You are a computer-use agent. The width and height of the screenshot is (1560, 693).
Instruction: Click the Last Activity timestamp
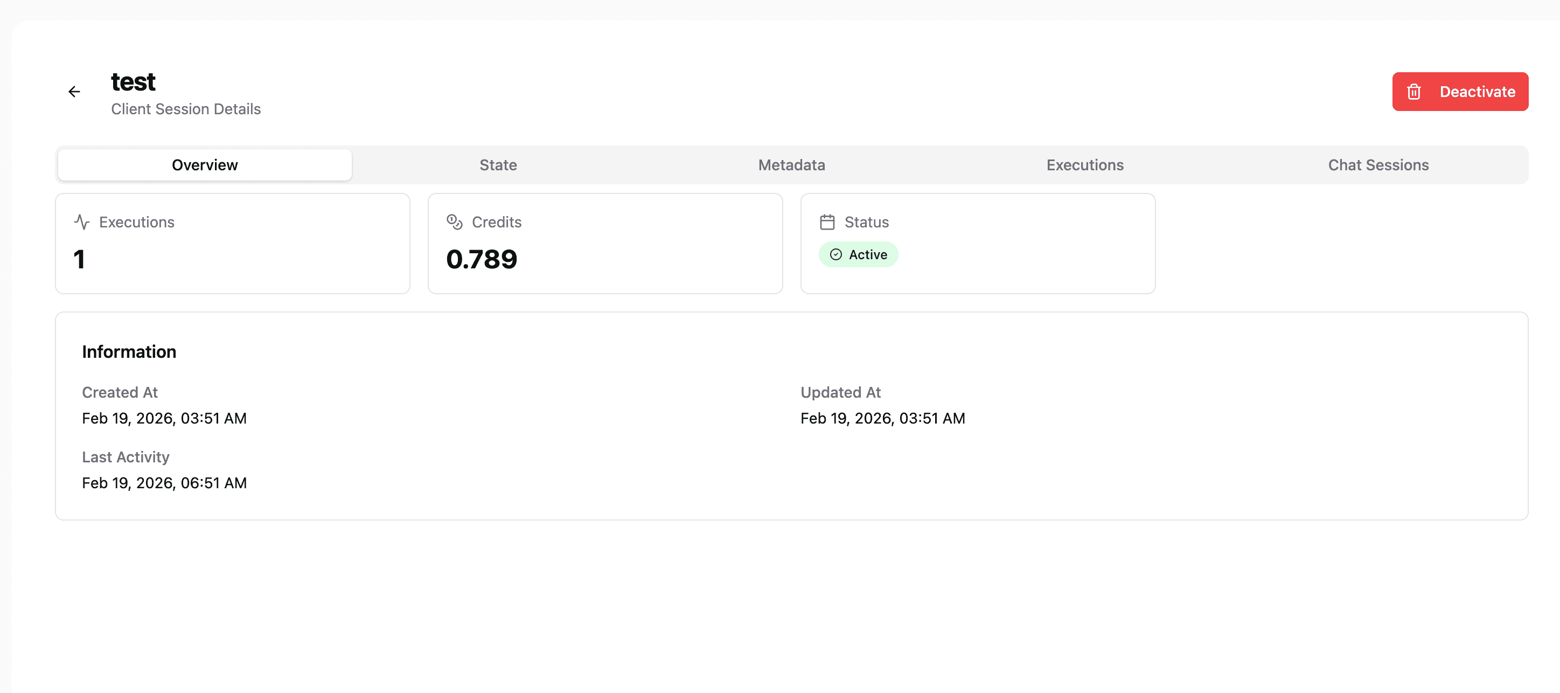click(164, 483)
